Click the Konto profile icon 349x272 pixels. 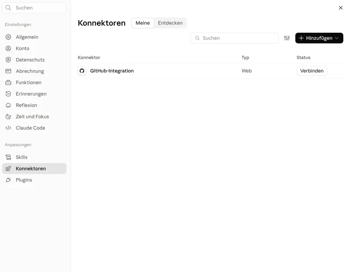[8, 48]
